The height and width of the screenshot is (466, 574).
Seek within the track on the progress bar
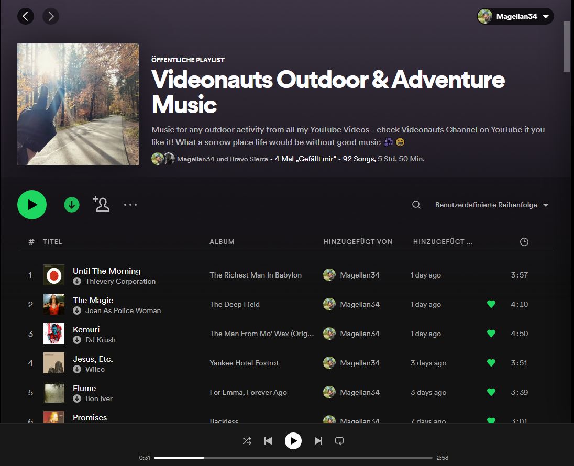tap(293, 458)
